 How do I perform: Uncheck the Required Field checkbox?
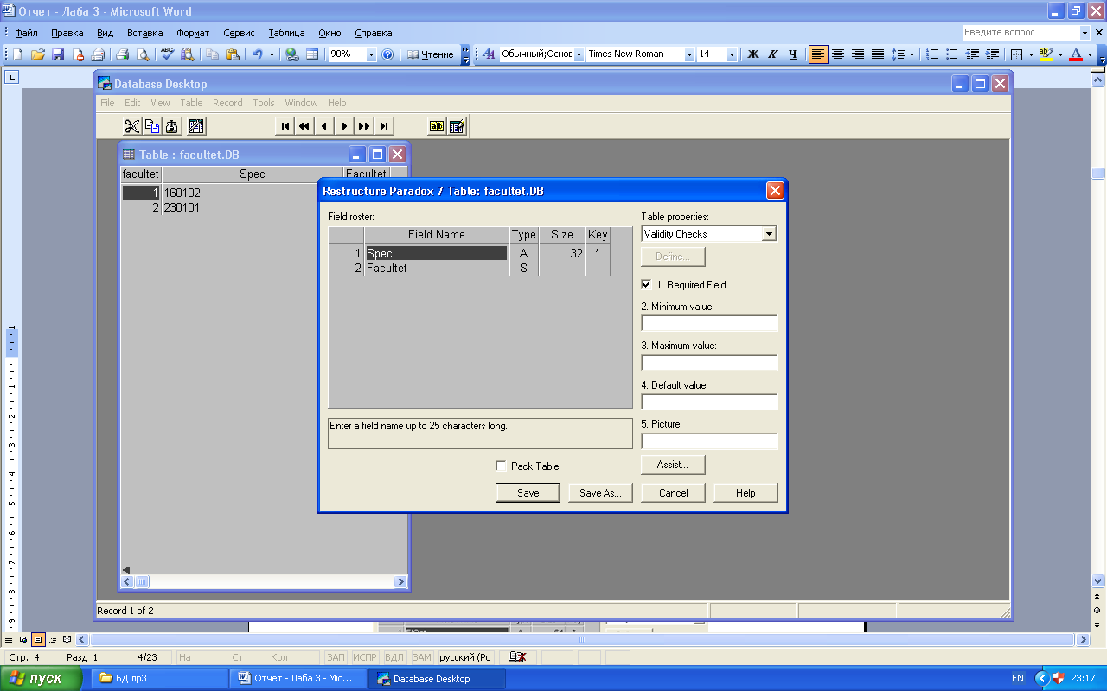646,284
